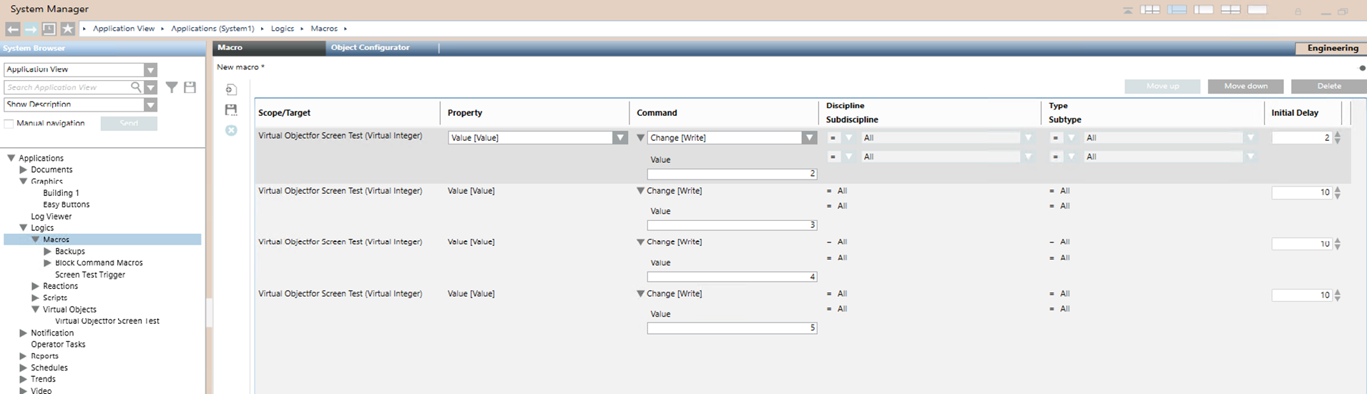
Task: Switch to the single-pane layout icon
Action: [1258, 10]
